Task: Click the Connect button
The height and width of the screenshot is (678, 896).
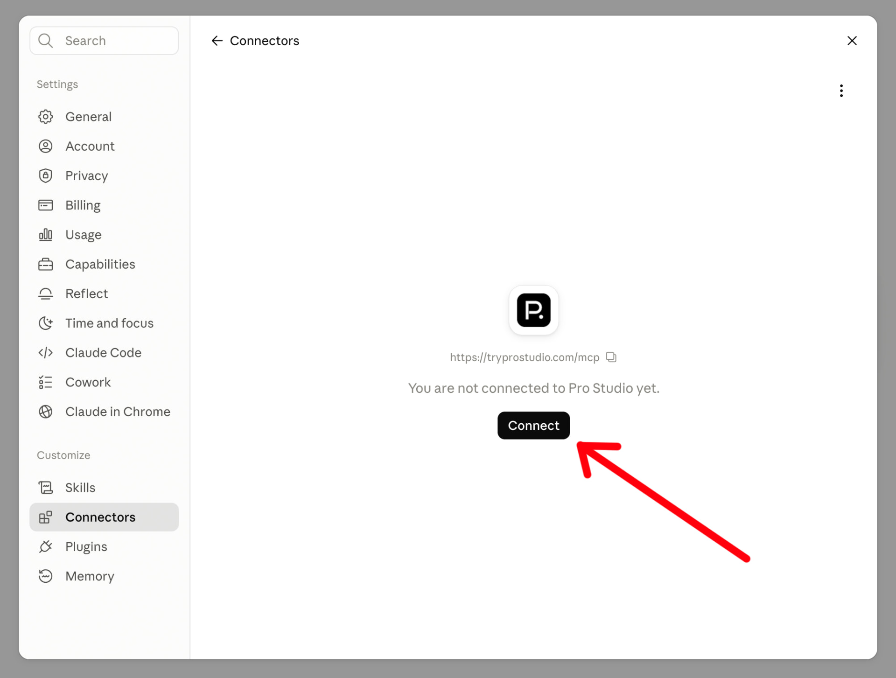Action: (x=533, y=426)
